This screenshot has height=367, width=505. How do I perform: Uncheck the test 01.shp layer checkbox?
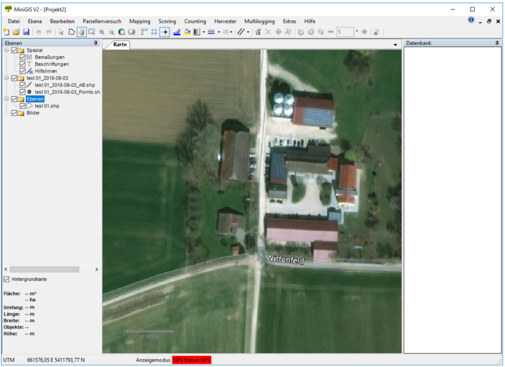pyautogui.click(x=23, y=106)
